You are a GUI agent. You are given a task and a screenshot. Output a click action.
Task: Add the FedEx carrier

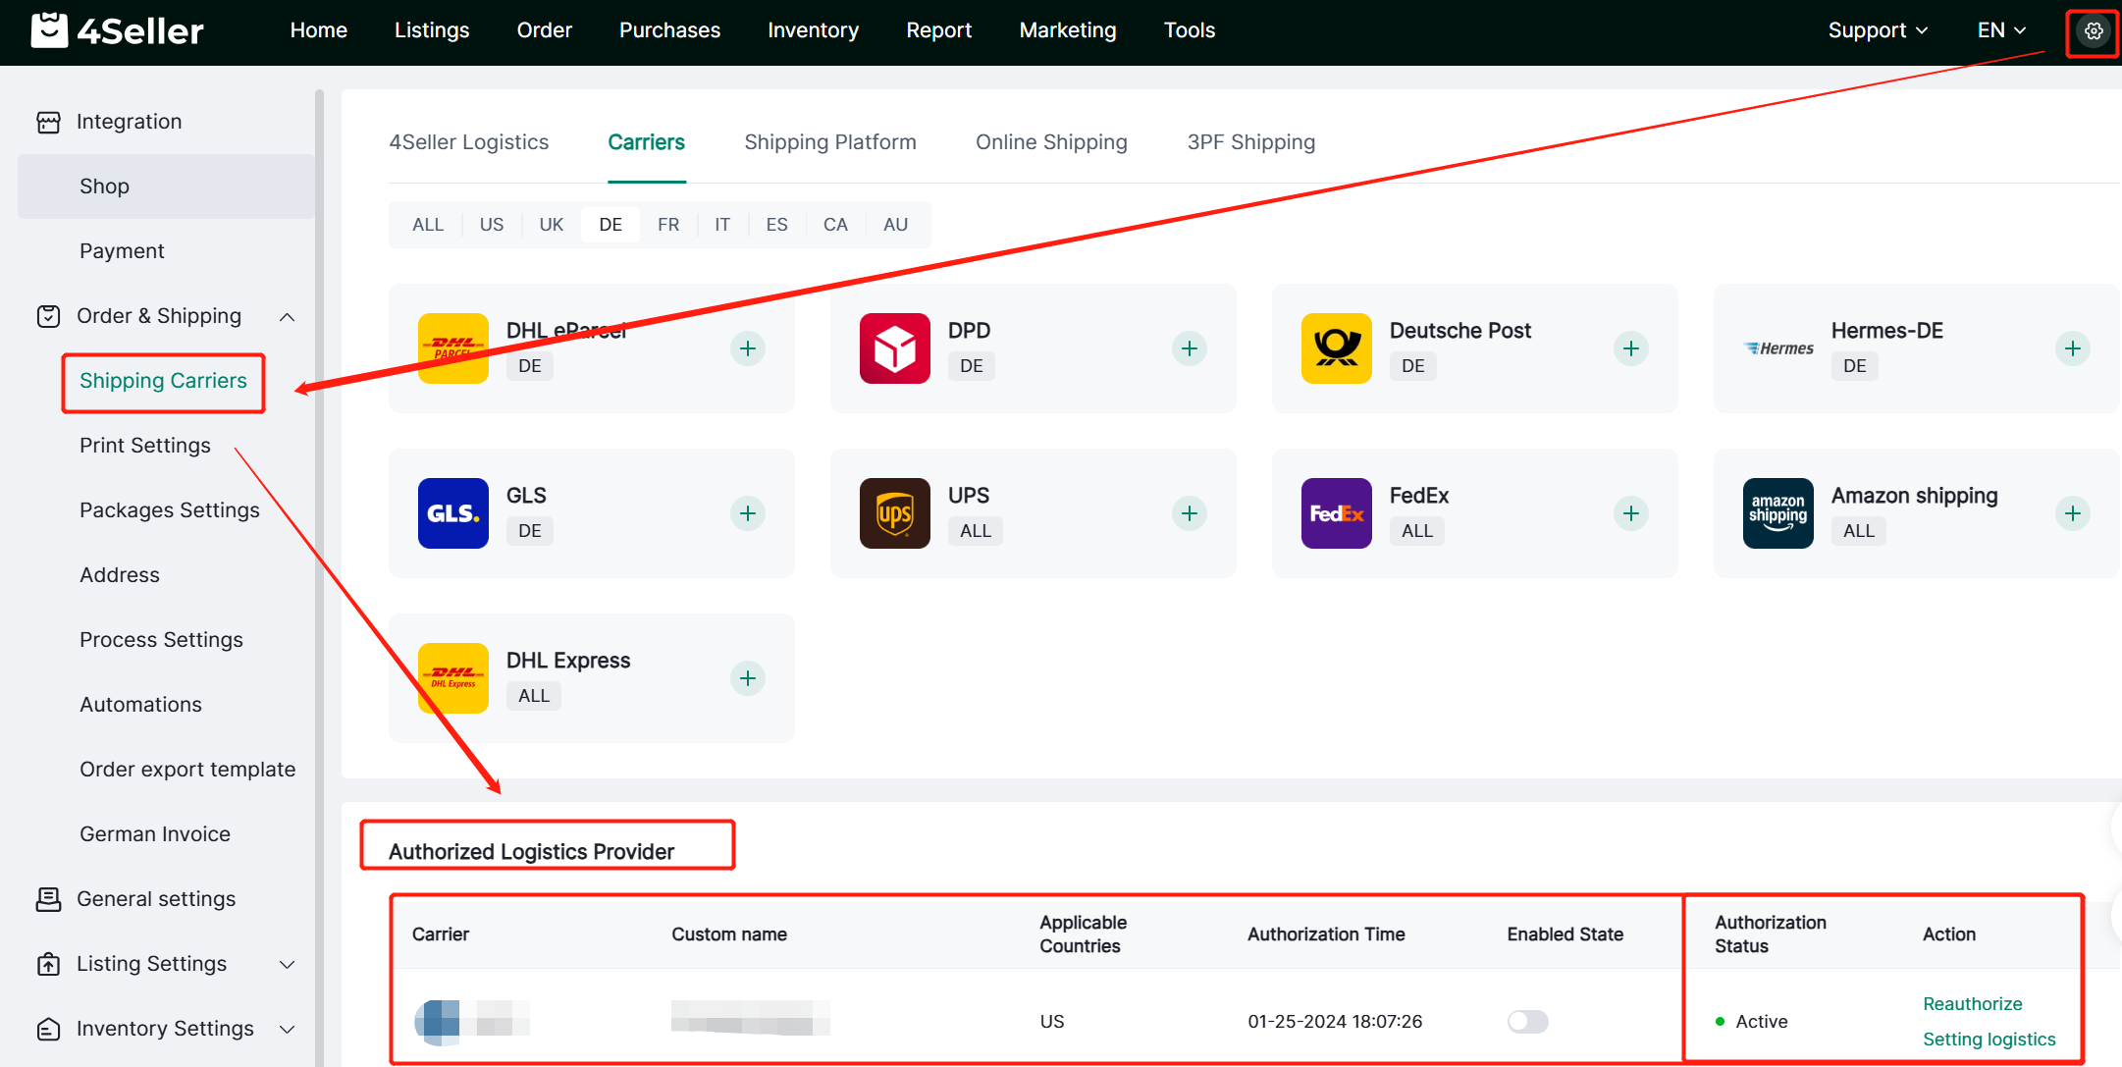pyautogui.click(x=1631, y=513)
